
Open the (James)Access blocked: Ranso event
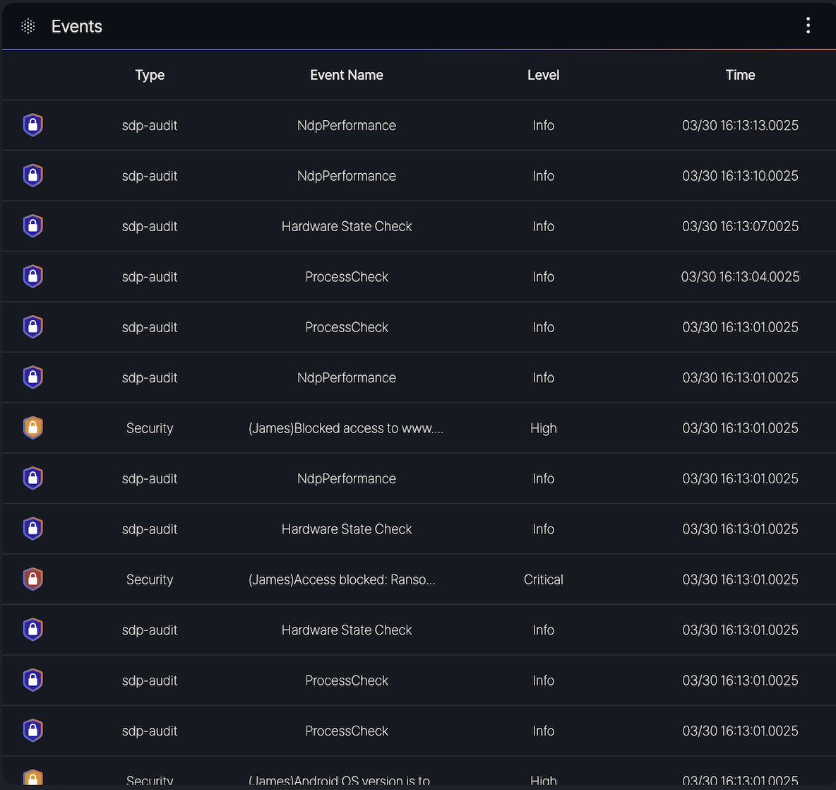click(342, 579)
